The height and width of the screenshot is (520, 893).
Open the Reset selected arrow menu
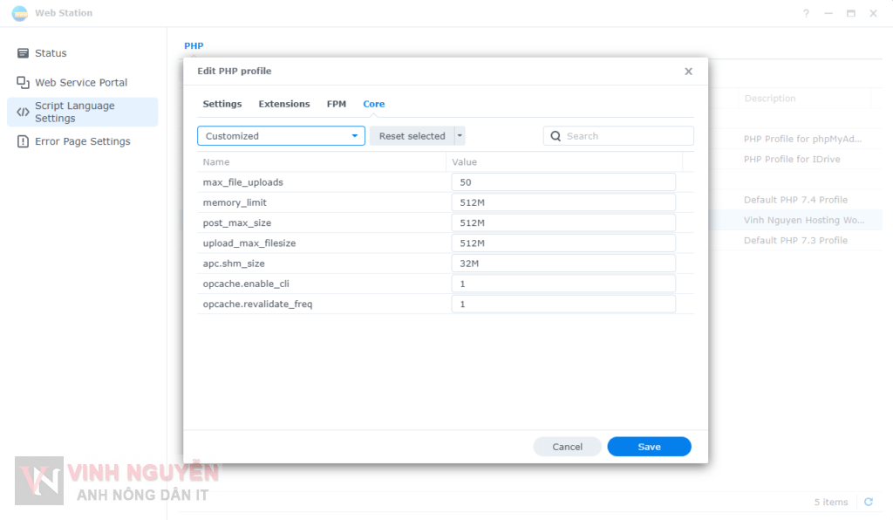(x=460, y=136)
